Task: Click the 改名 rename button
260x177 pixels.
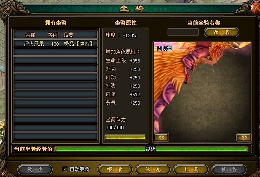Action: click(222, 32)
